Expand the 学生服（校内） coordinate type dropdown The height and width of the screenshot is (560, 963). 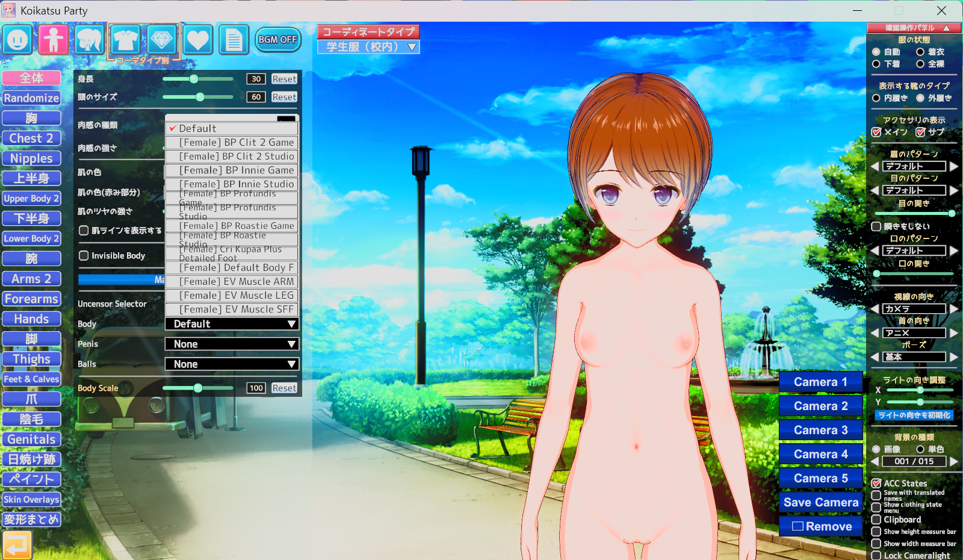[x=368, y=47]
